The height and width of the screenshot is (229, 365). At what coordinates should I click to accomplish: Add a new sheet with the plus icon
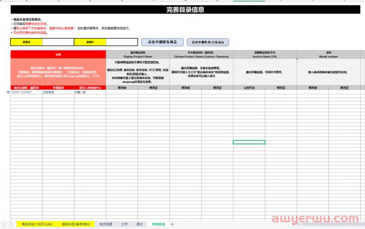pos(172,224)
